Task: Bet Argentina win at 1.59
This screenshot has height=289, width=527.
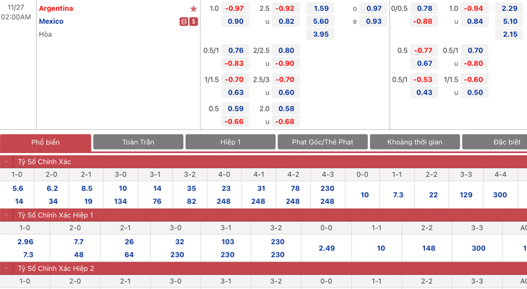Action: tap(321, 9)
